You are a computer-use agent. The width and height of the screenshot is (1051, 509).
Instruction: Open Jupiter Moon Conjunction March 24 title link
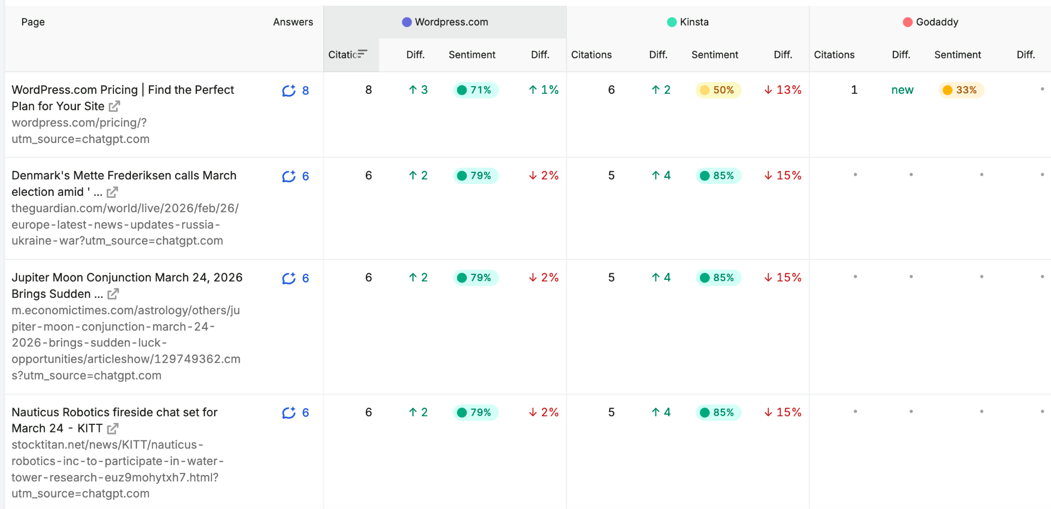tap(127, 286)
